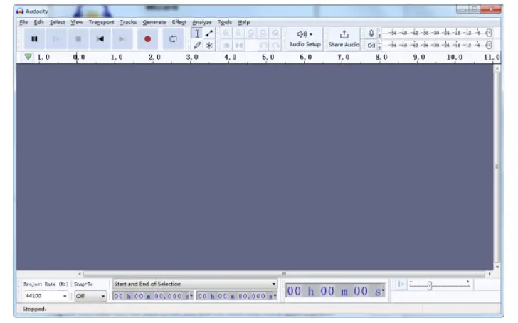Choose the Draw pencil tool
The height and width of the screenshot is (323, 518).
click(197, 45)
